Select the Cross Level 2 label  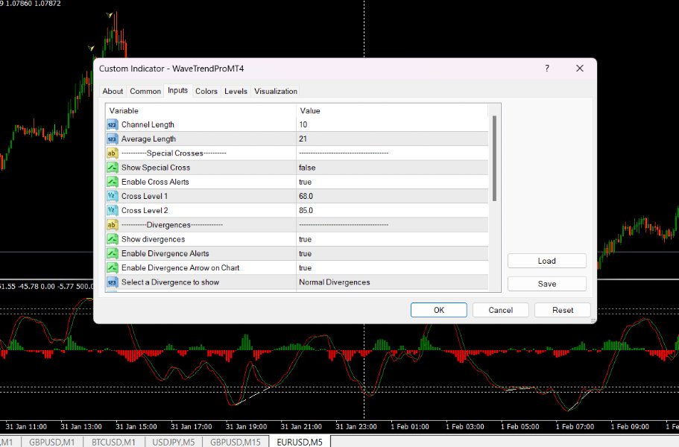145,210
